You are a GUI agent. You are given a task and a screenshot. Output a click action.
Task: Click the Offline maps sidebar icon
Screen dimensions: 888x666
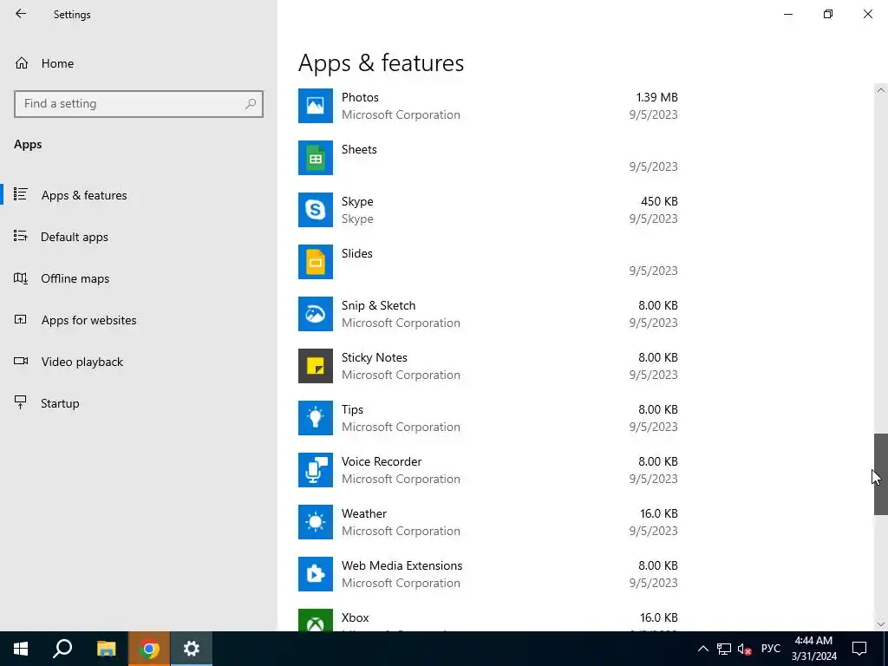coord(21,278)
